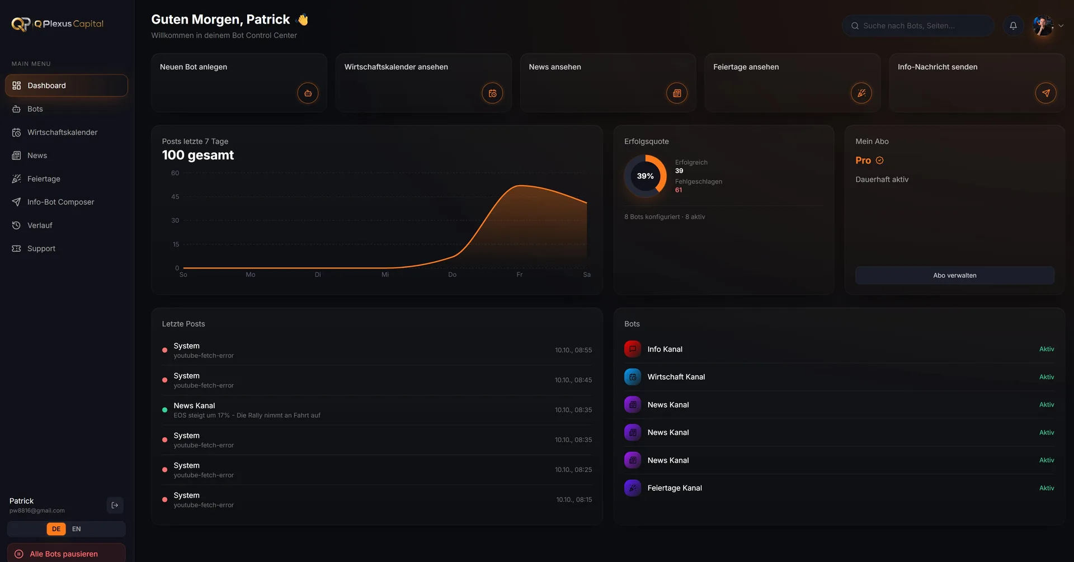
Task: Click Aktiv status of Info Kanal
Action: (1047, 349)
